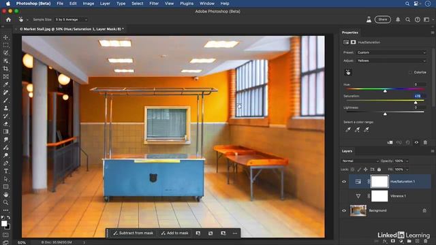
Task: Open the Layers panel menu
Action: [x=433, y=151]
